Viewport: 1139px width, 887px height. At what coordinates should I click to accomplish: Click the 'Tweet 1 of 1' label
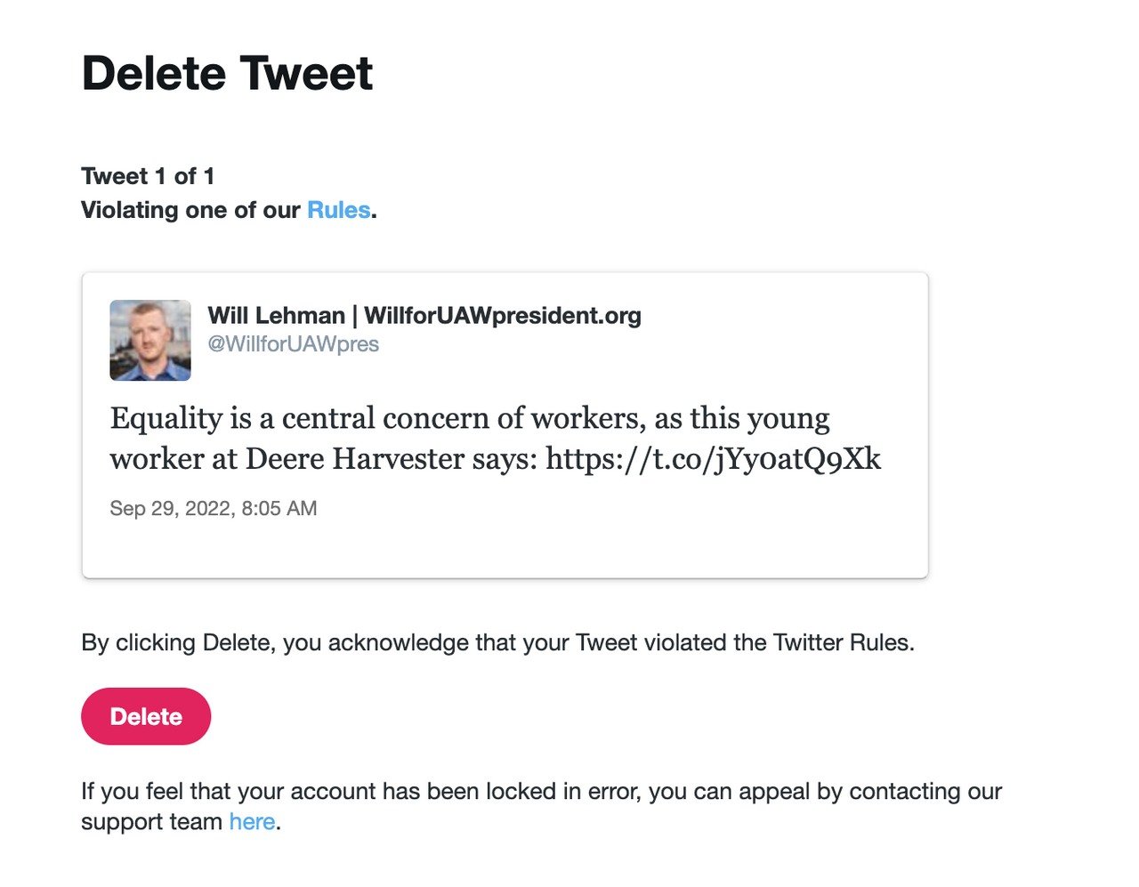point(148,176)
